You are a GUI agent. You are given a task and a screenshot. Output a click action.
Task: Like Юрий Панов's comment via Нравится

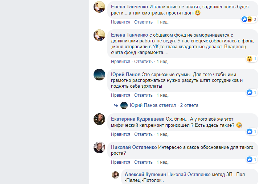[120, 95]
